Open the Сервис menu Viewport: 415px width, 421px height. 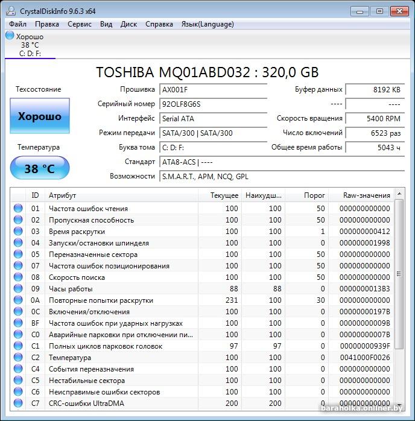[80, 24]
